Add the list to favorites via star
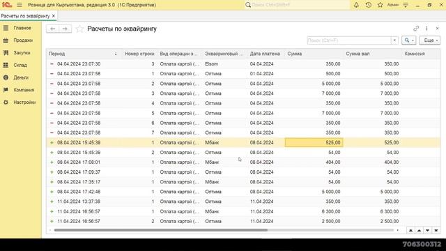Screen dimensions: 446x251 79,29
